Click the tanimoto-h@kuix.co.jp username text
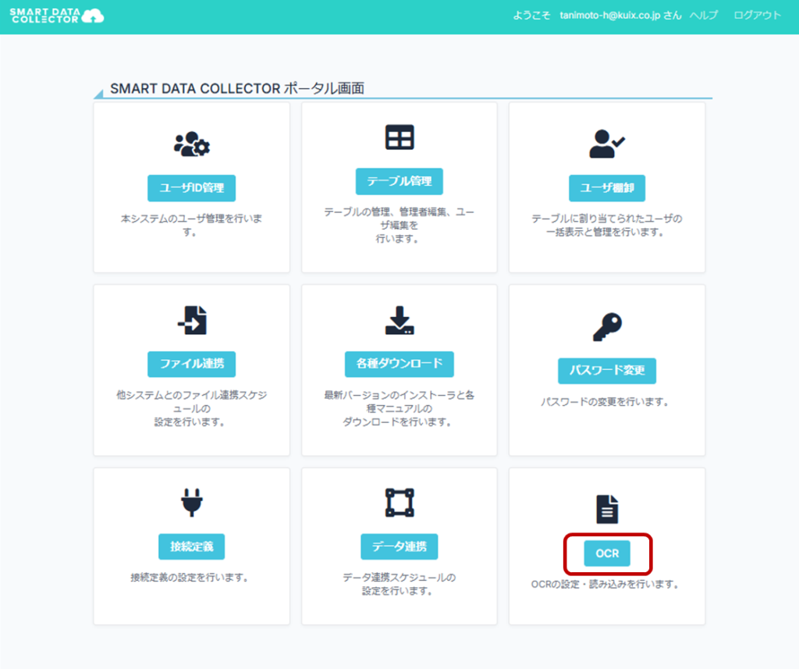 (x=610, y=16)
